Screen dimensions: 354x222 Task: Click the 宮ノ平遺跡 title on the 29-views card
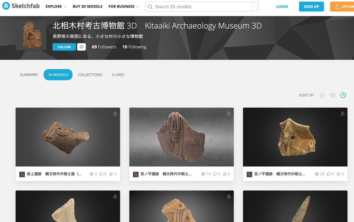280,174
